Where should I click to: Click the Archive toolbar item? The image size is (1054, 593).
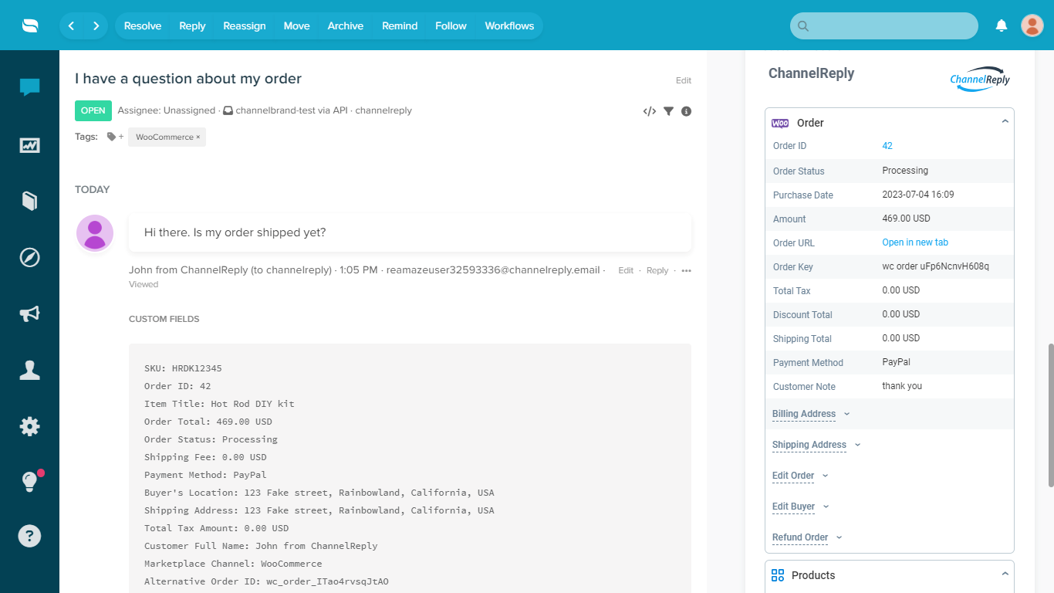pyautogui.click(x=345, y=25)
